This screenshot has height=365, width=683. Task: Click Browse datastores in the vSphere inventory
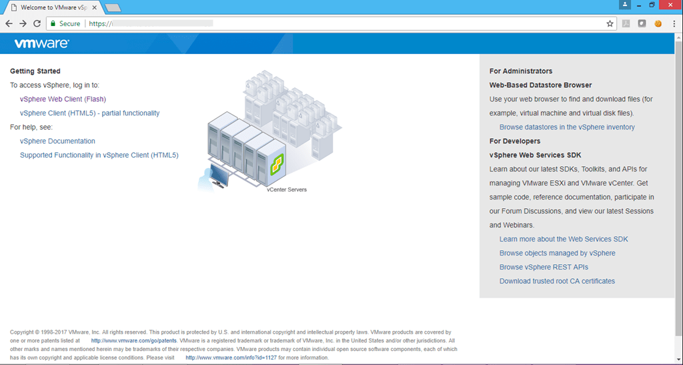567,127
